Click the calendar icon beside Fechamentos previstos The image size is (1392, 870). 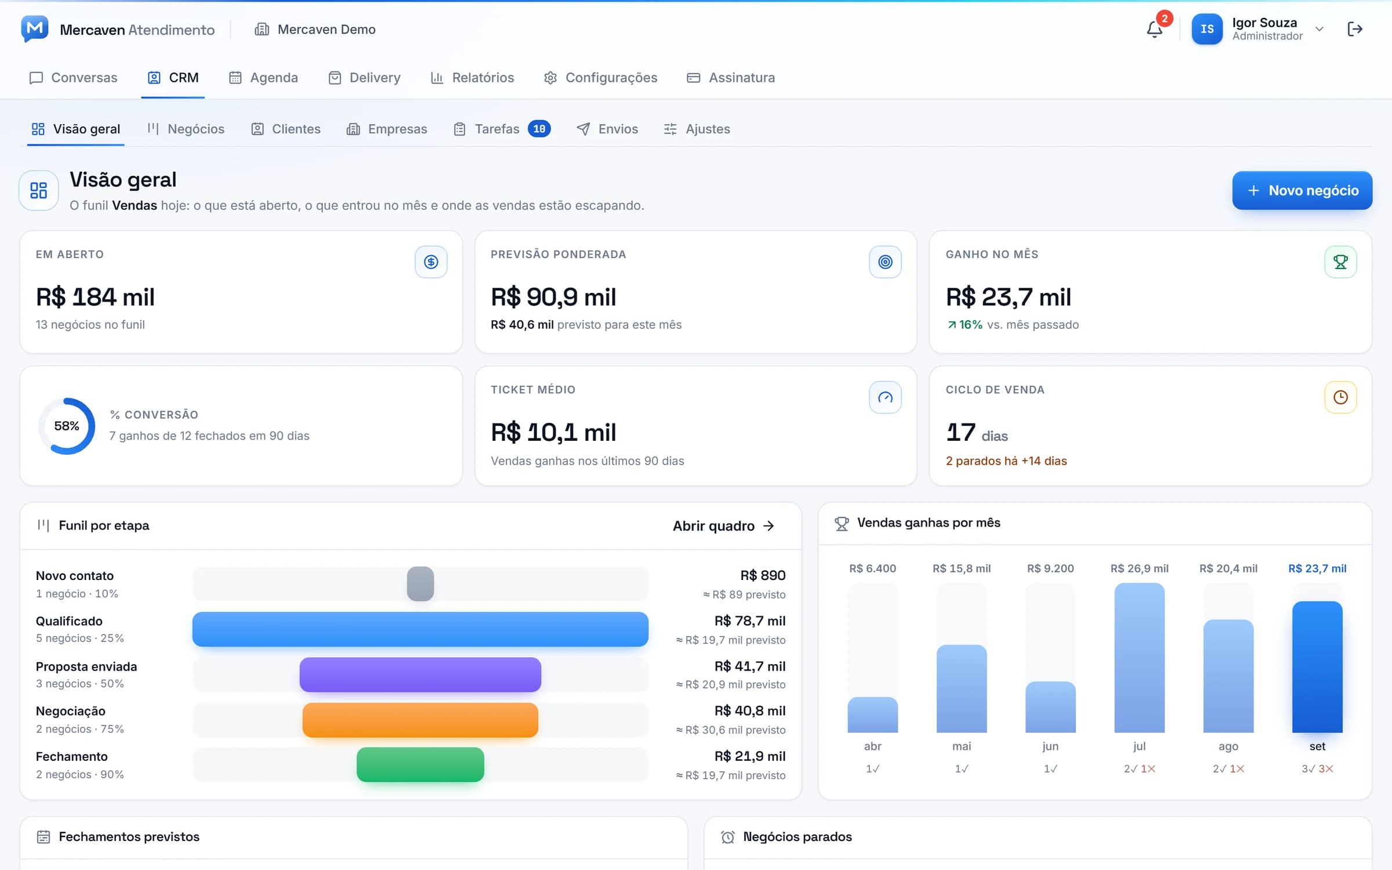[43, 837]
